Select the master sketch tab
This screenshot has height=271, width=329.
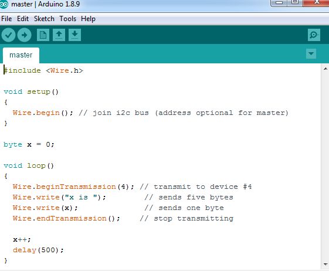[21, 55]
